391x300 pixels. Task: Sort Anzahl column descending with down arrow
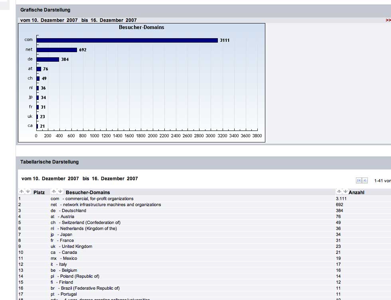[x=345, y=192]
